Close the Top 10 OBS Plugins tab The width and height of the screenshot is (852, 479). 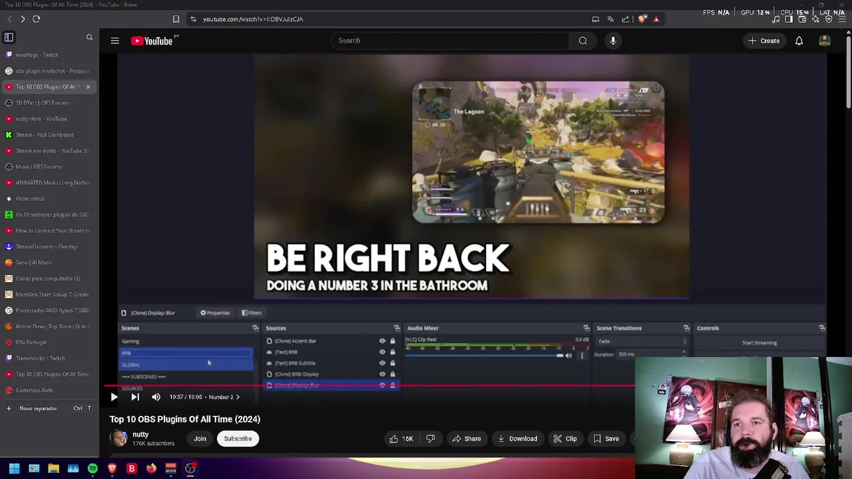point(88,87)
